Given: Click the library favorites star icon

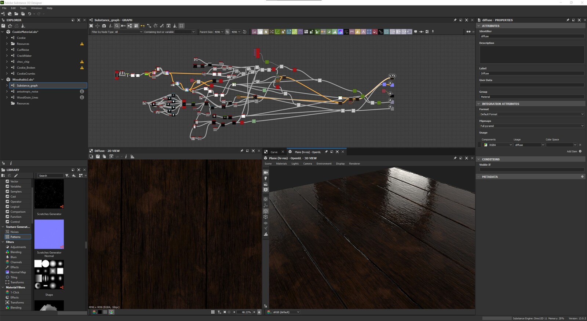Looking at the screenshot, I should 74,176.
